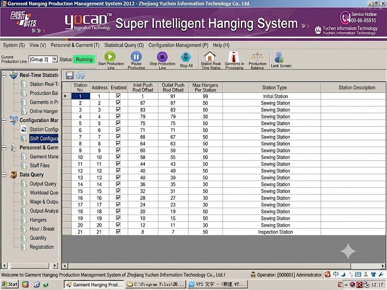Click the Station Type column header

[272, 88]
